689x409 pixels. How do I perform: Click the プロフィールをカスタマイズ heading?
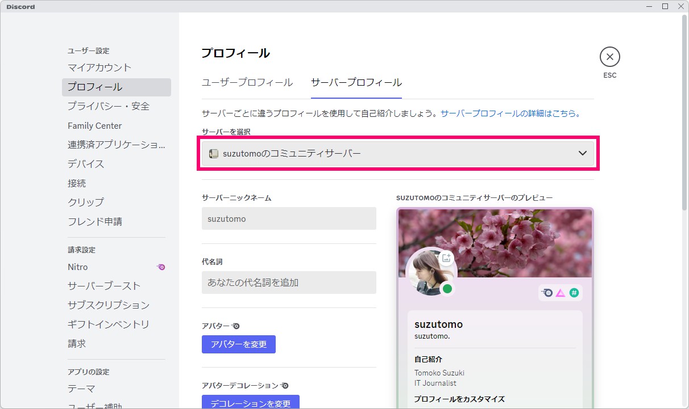pos(459,399)
